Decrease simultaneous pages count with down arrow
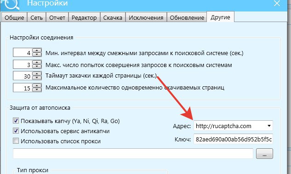The width and height of the screenshot is (291, 174). click(x=37, y=90)
